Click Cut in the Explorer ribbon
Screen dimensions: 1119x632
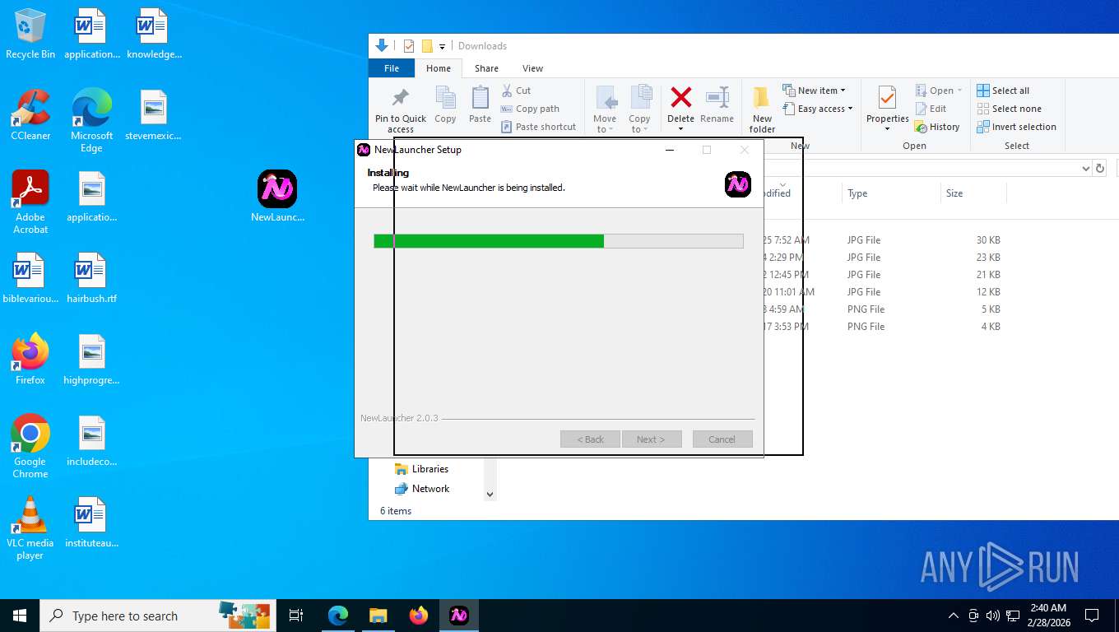click(517, 91)
